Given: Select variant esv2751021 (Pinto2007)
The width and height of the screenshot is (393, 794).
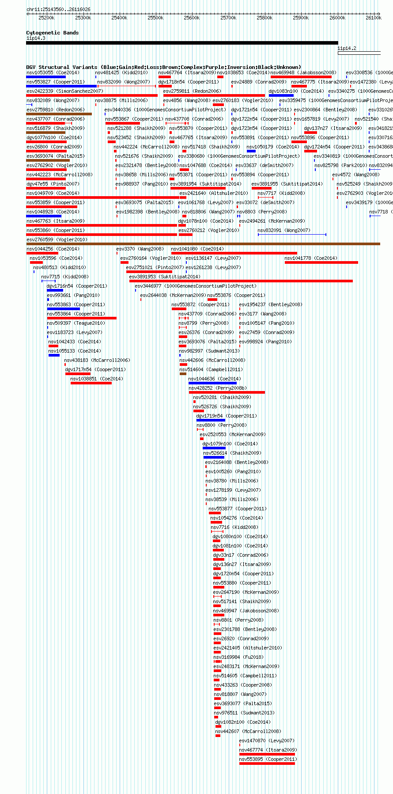Looking at the screenshot, I should (155, 267).
